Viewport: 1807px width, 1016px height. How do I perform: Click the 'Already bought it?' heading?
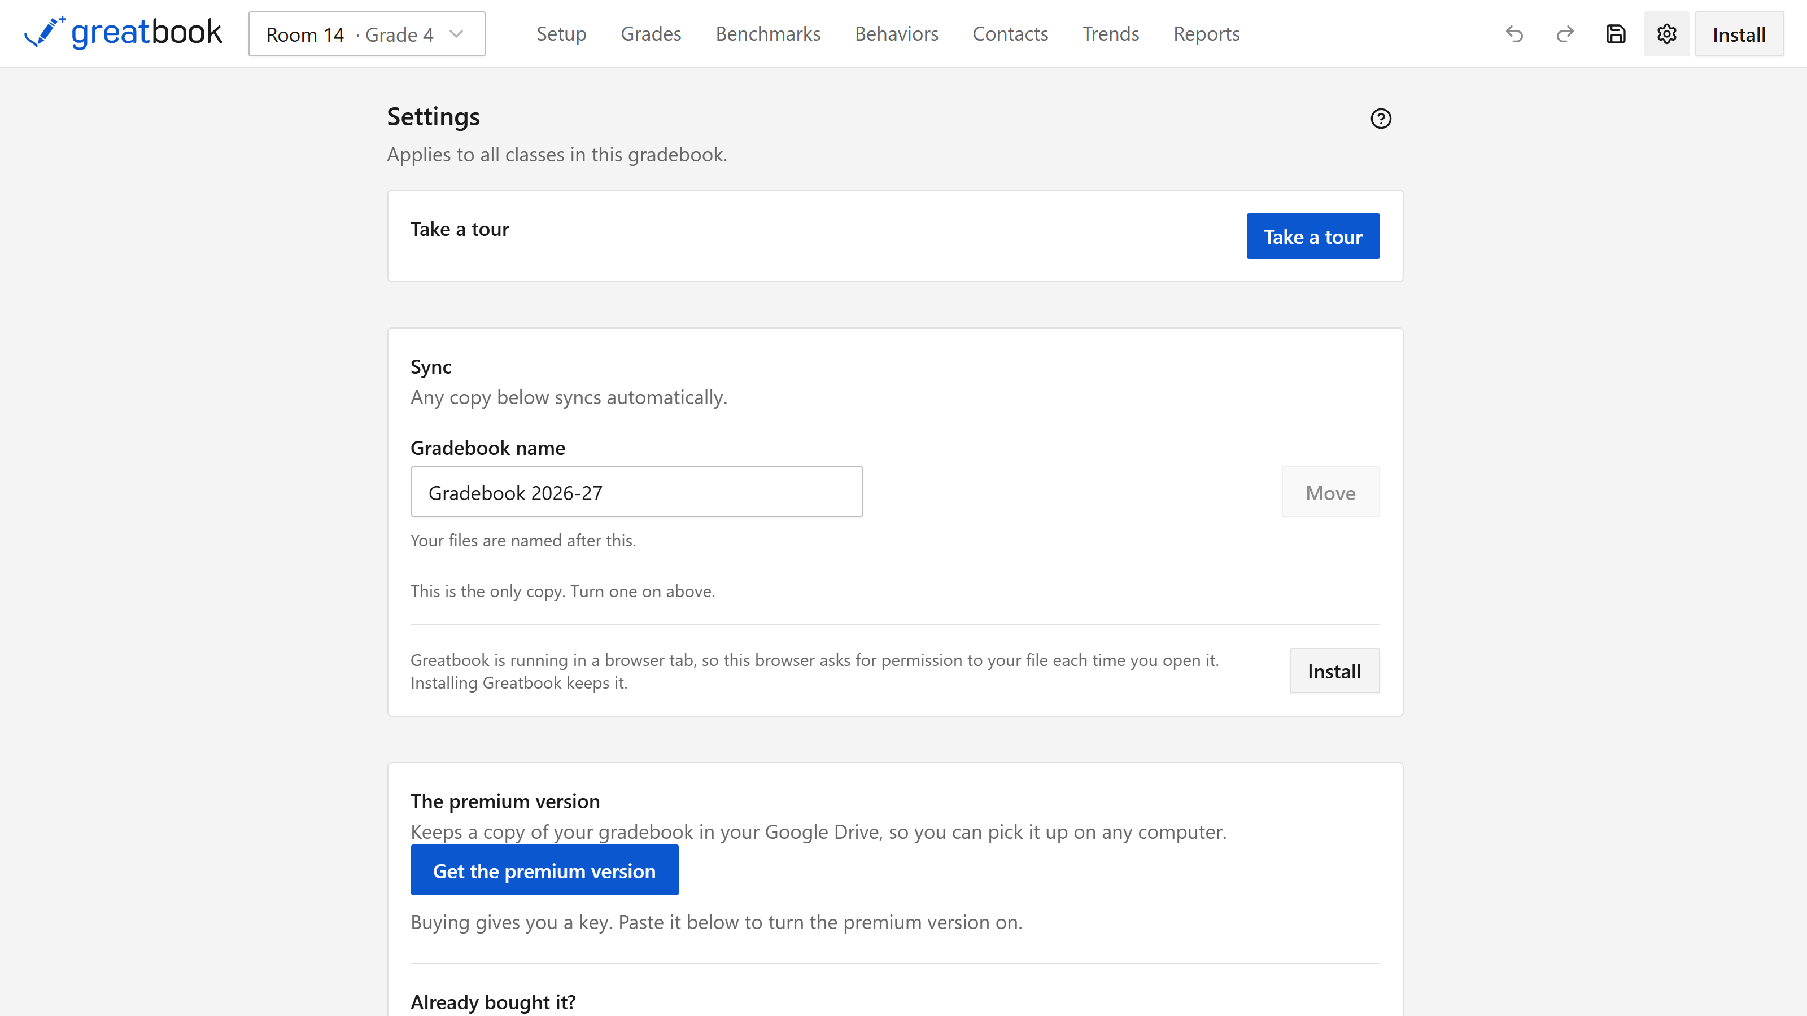(493, 1002)
